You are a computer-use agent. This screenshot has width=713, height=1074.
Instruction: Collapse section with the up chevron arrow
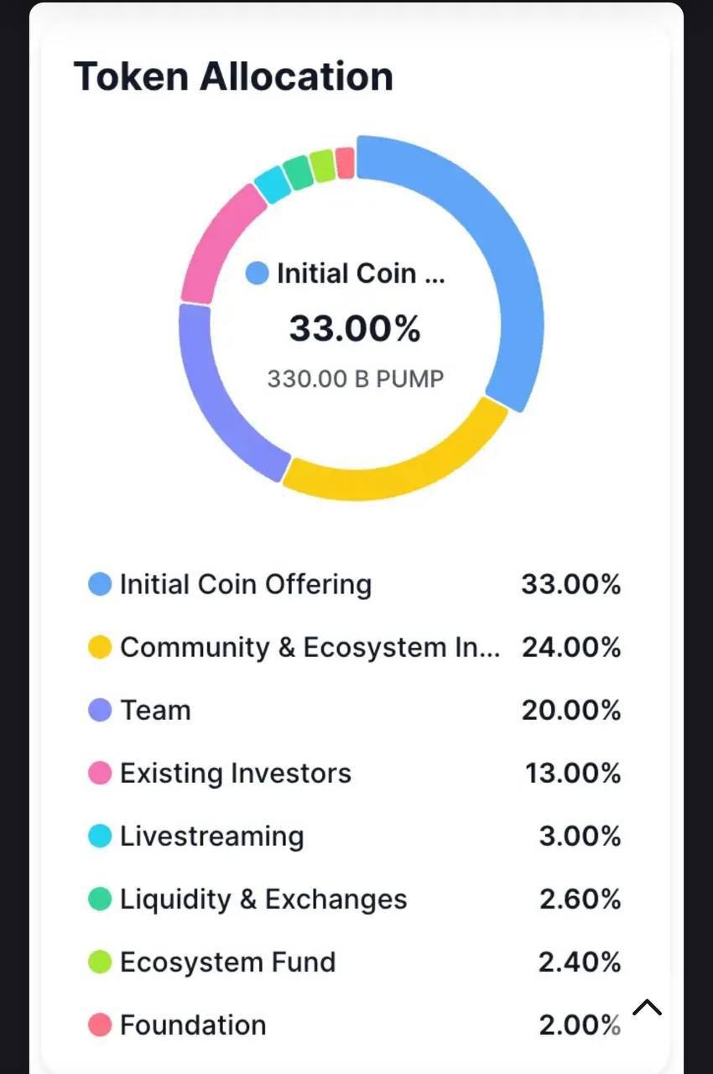tap(647, 1008)
